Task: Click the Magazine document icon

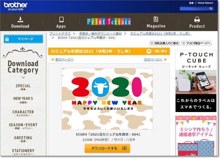Action: coord(156,19)
